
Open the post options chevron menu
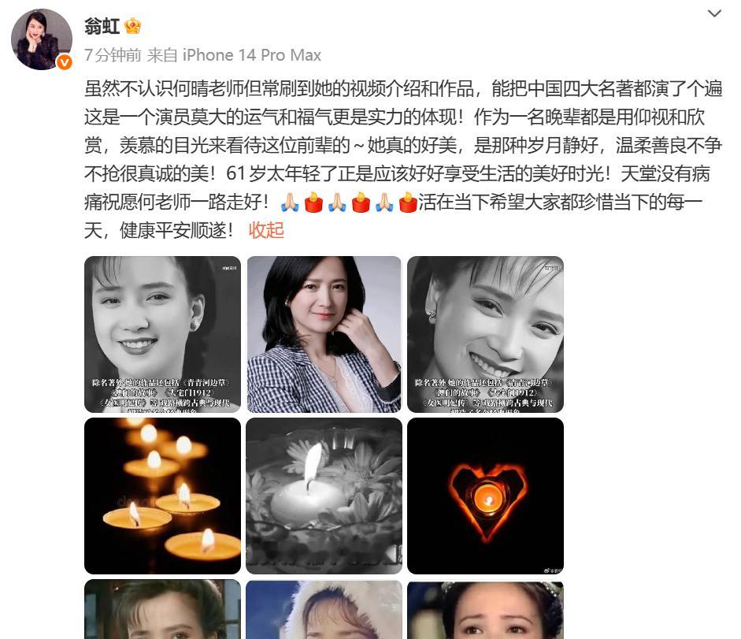(714, 13)
